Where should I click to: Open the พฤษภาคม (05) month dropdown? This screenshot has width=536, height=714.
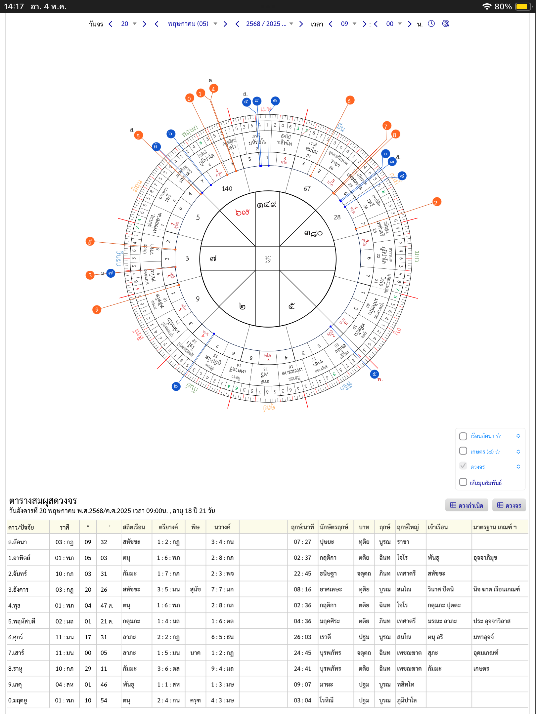(192, 24)
